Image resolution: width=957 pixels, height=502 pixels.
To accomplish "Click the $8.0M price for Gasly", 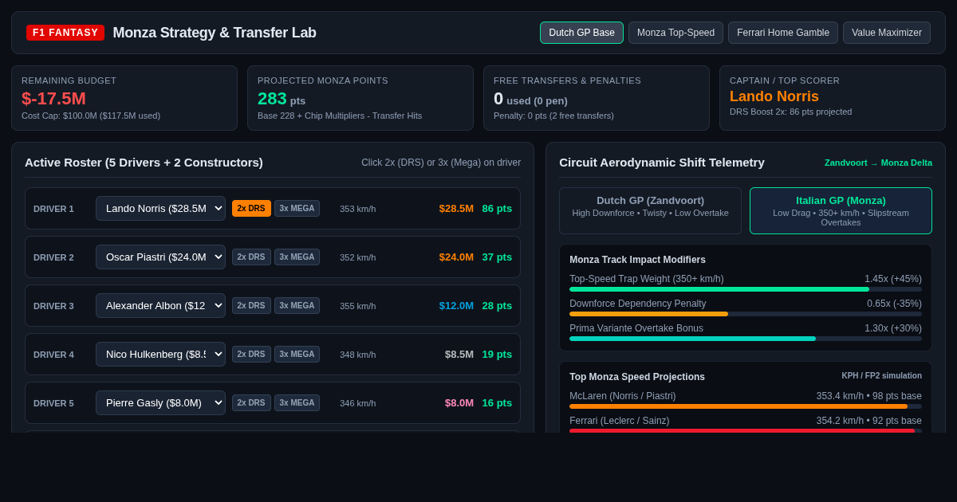I will [459, 402].
